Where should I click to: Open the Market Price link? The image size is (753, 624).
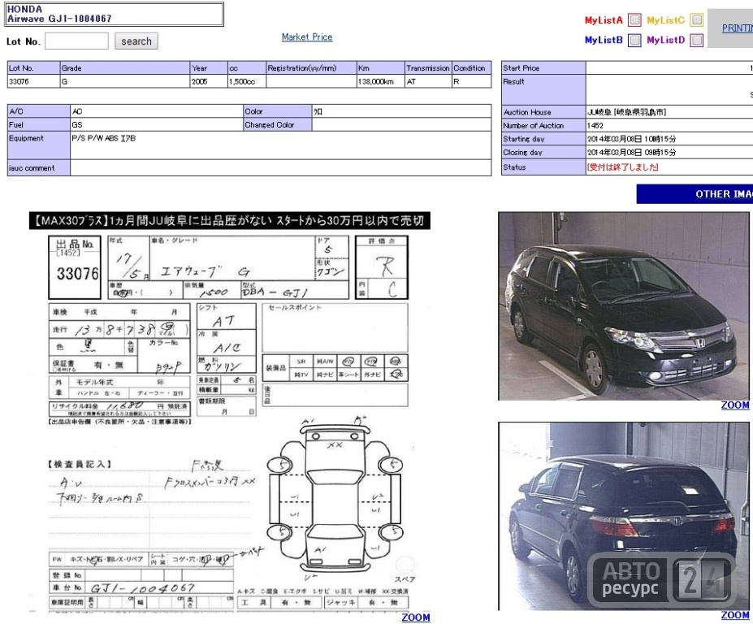(x=307, y=37)
